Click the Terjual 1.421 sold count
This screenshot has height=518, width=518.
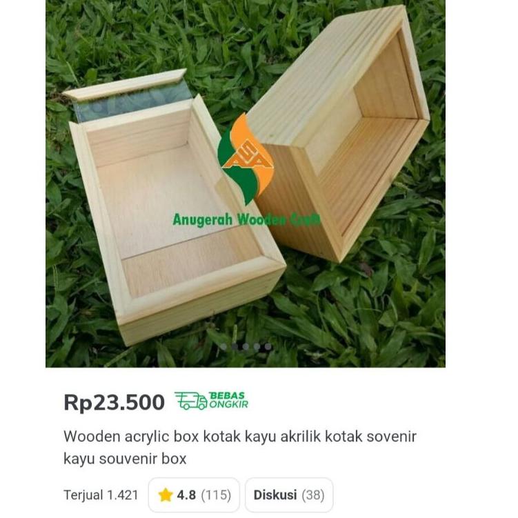[101, 495]
